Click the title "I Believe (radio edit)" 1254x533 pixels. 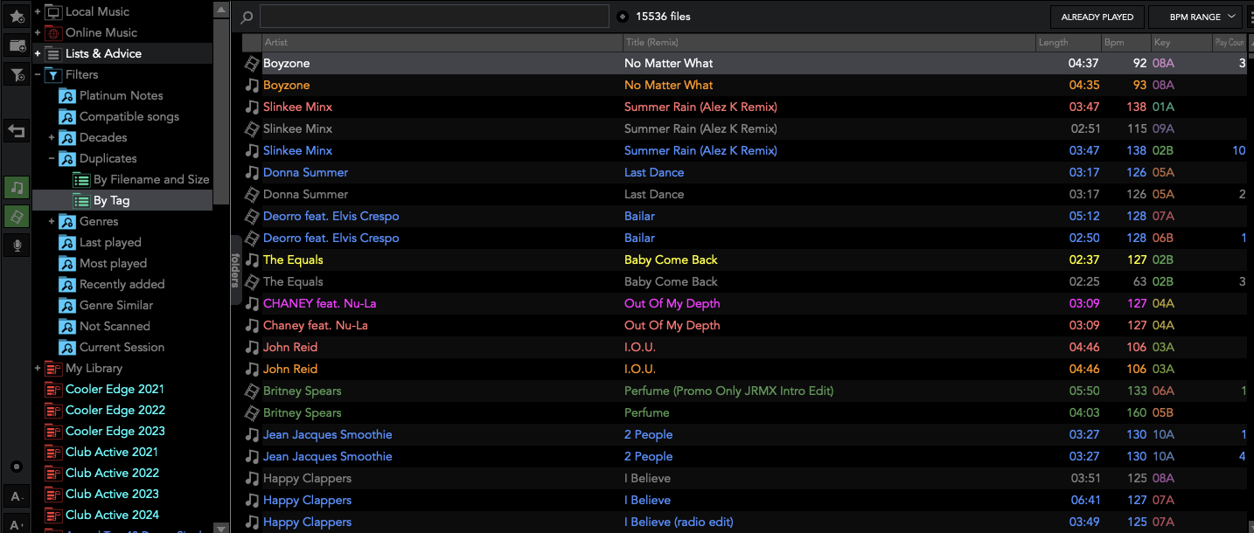pos(679,523)
